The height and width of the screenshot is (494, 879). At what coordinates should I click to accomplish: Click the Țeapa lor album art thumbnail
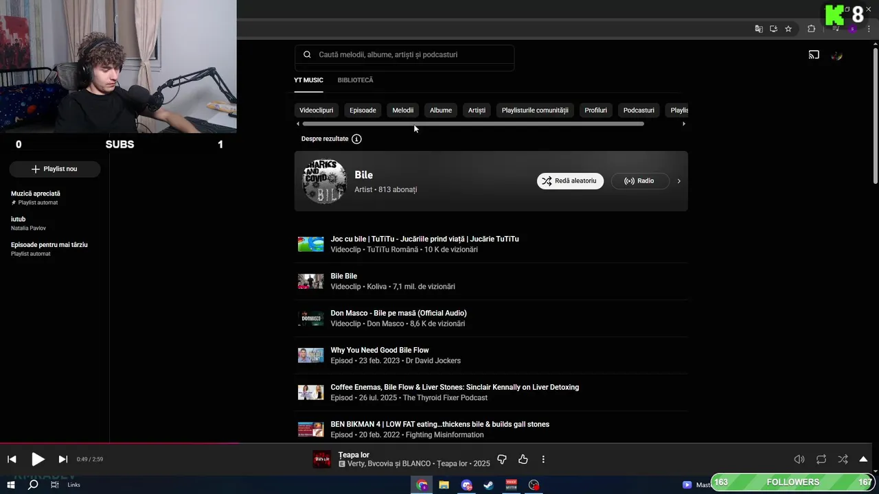coord(322,460)
